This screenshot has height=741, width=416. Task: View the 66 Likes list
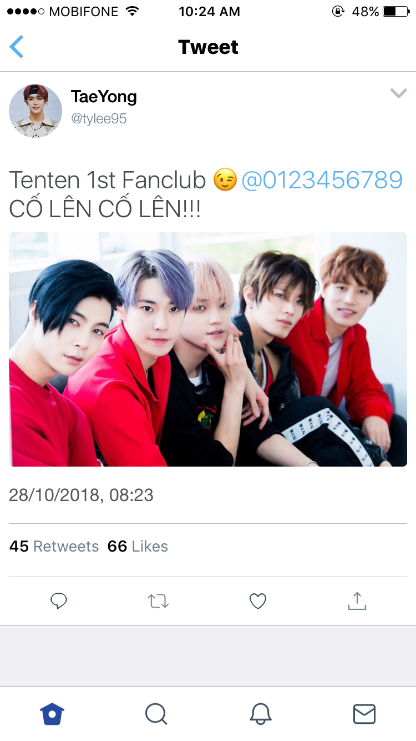[x=138, y=547]
